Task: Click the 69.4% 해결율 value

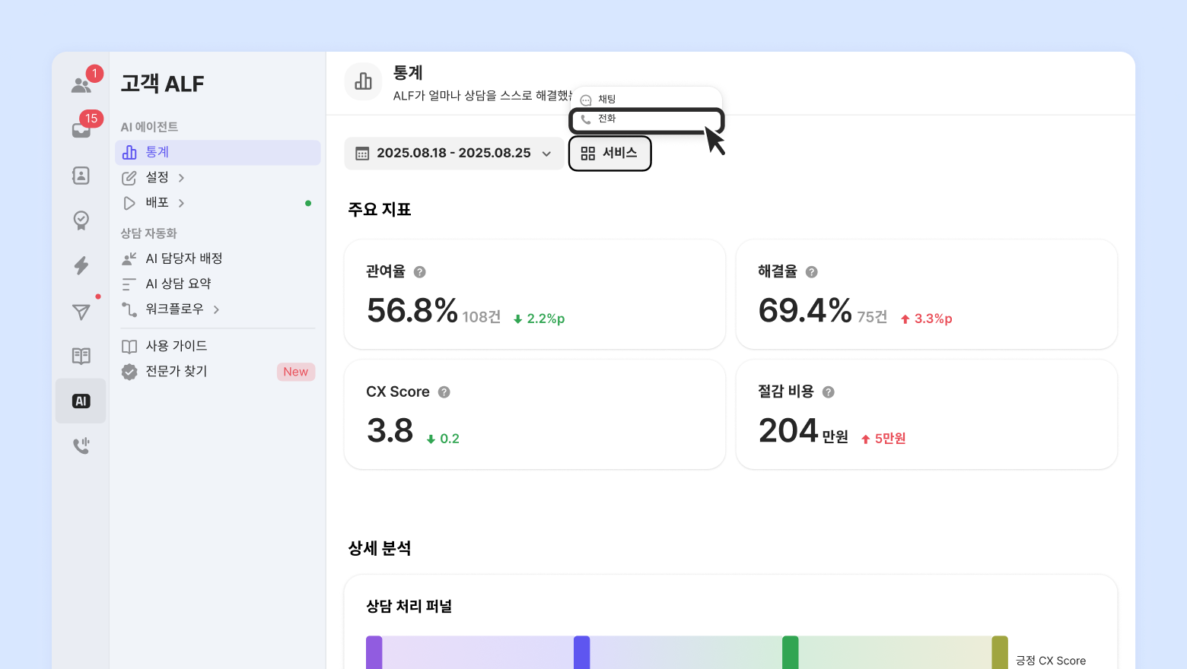Action: (805, 311)
